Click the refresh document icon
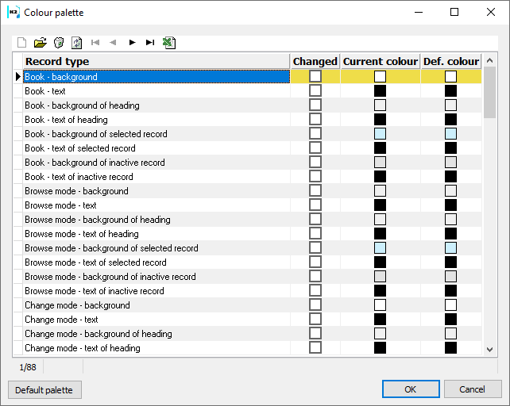This screenshot has height=406, width=510. pyautogui.click(x=77, y=43)
